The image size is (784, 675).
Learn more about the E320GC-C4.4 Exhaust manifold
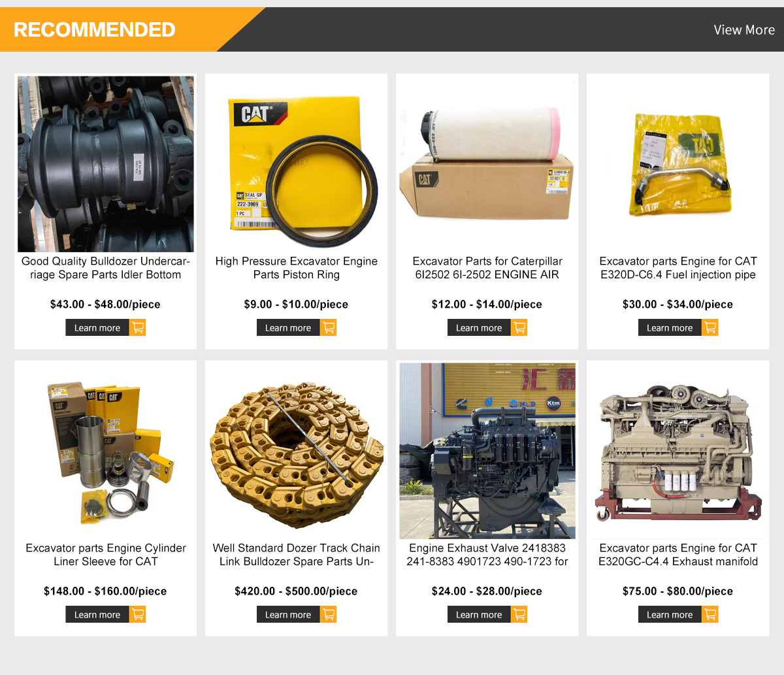670,614
